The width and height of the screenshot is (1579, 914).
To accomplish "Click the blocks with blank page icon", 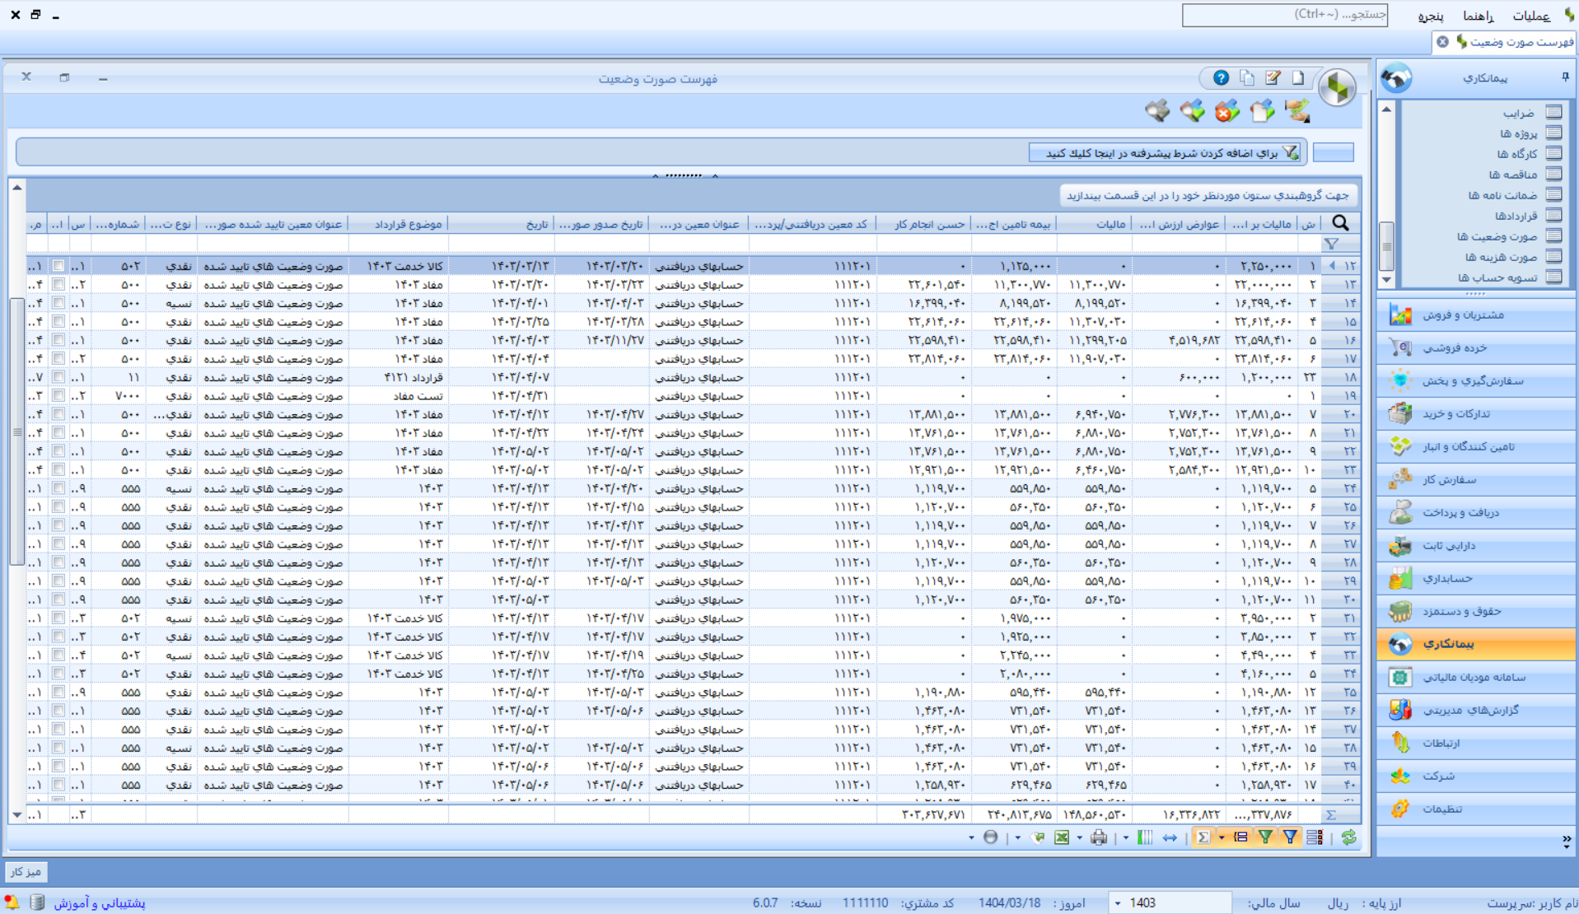I will pos(1262,110).
